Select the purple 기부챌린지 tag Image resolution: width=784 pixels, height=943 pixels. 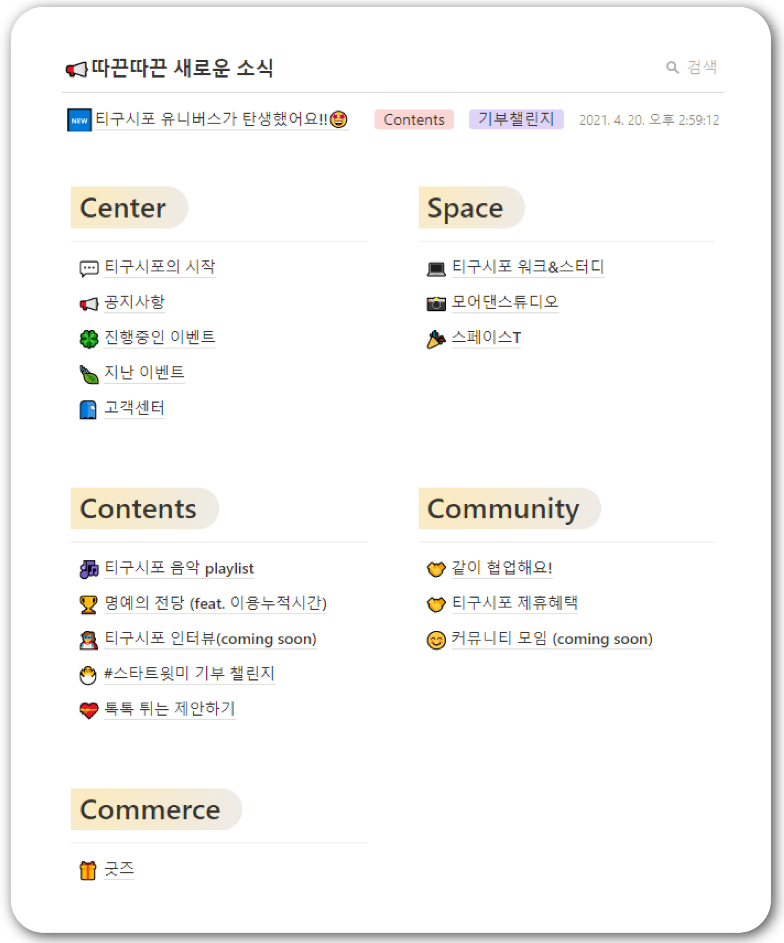(516, 119)
